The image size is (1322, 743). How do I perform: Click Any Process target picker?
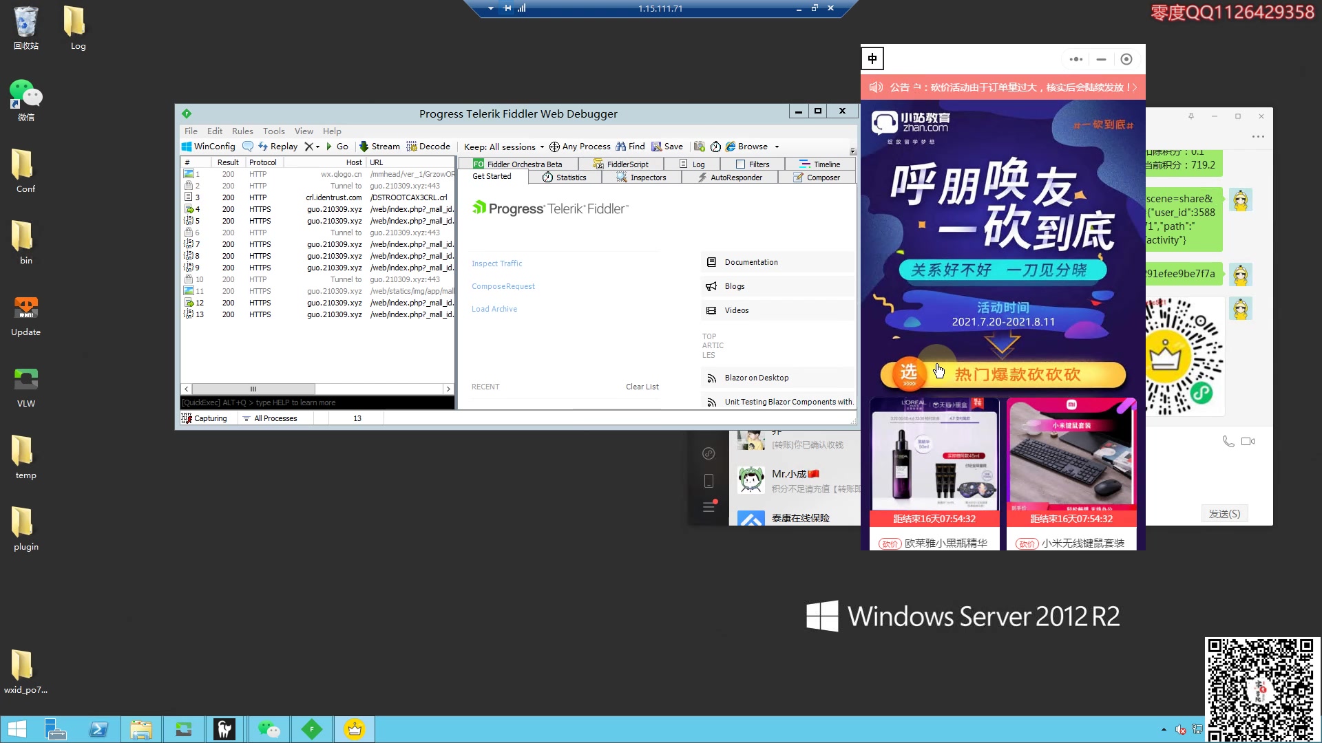coord(580,147)
